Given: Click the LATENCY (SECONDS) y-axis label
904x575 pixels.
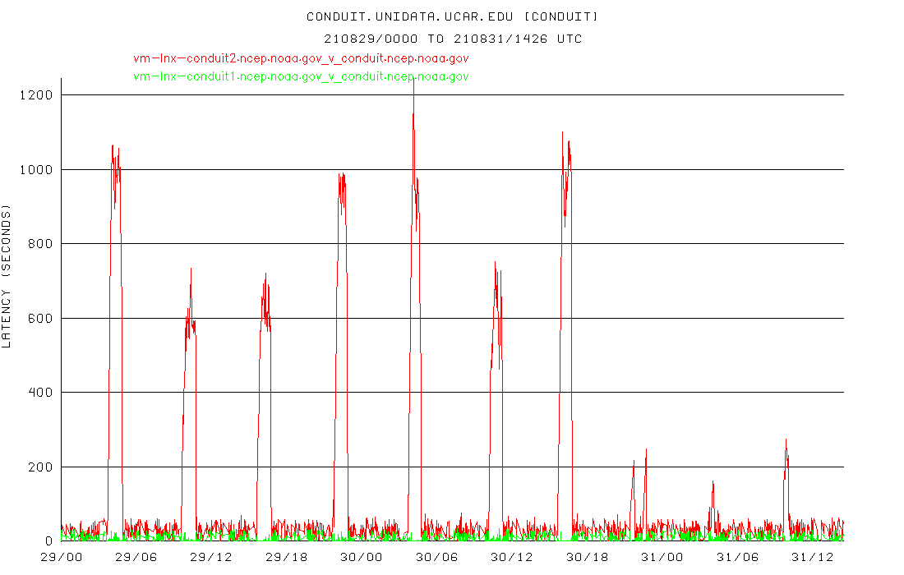Looking at the screenshot, I should pyautogui.click(x=7, y=278).
